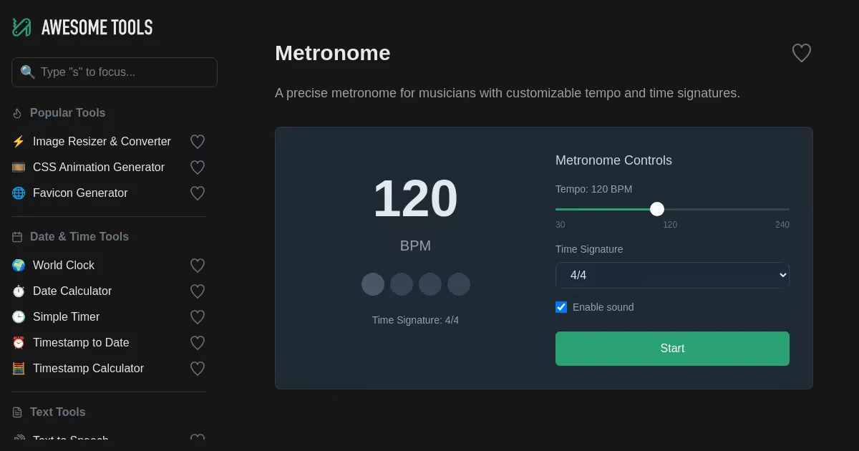This screenshot has width=859, height=451.
Task: Click the first beat indicator dot
Action: click(373, 284)
